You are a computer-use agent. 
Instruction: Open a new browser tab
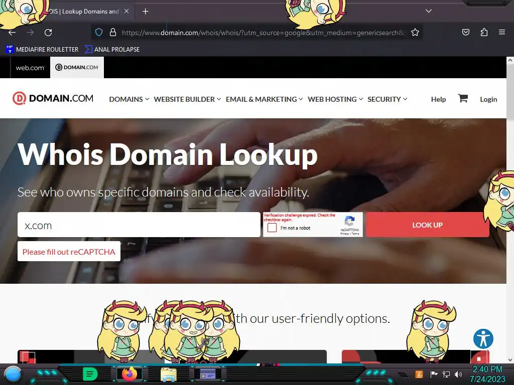click(x=145, y=12)
